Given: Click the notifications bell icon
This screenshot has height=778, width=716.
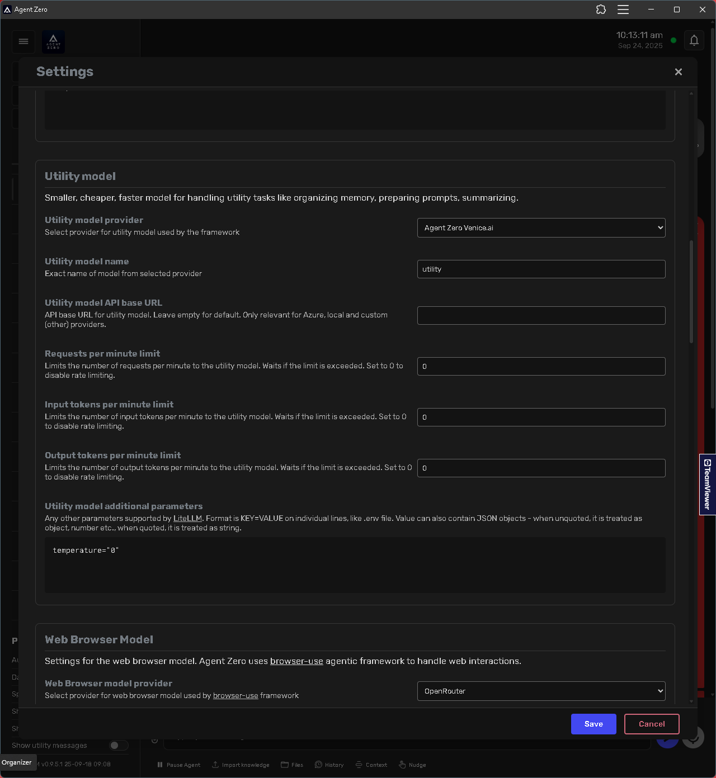Looking at the screenshot, I should pyautogui.click(x=694, y=40).
